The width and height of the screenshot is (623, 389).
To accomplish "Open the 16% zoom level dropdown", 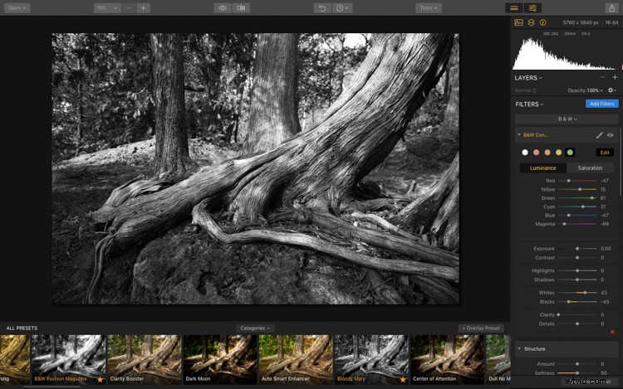I will pos(107,8).
